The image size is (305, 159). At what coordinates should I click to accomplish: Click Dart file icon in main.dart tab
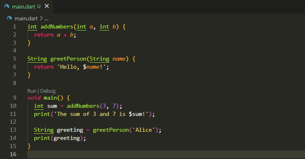(7, 7)
